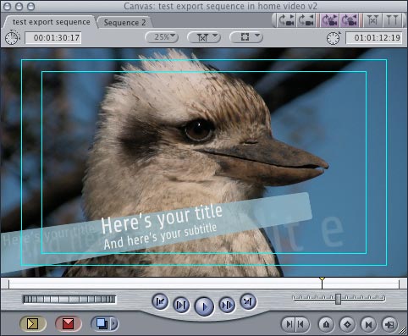Click the 'Here's your title' overlay text
408x336 pixels.
click(x=162, y=219)
